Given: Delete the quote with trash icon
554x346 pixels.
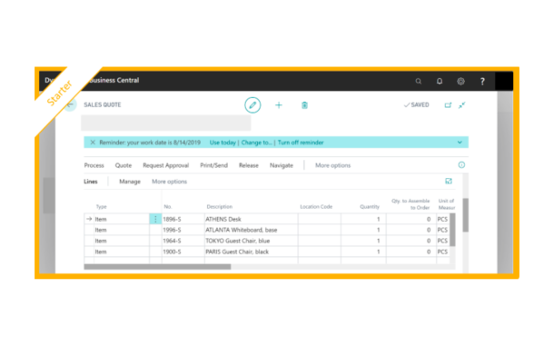Looking at the screenshot, I should [304, 105].
